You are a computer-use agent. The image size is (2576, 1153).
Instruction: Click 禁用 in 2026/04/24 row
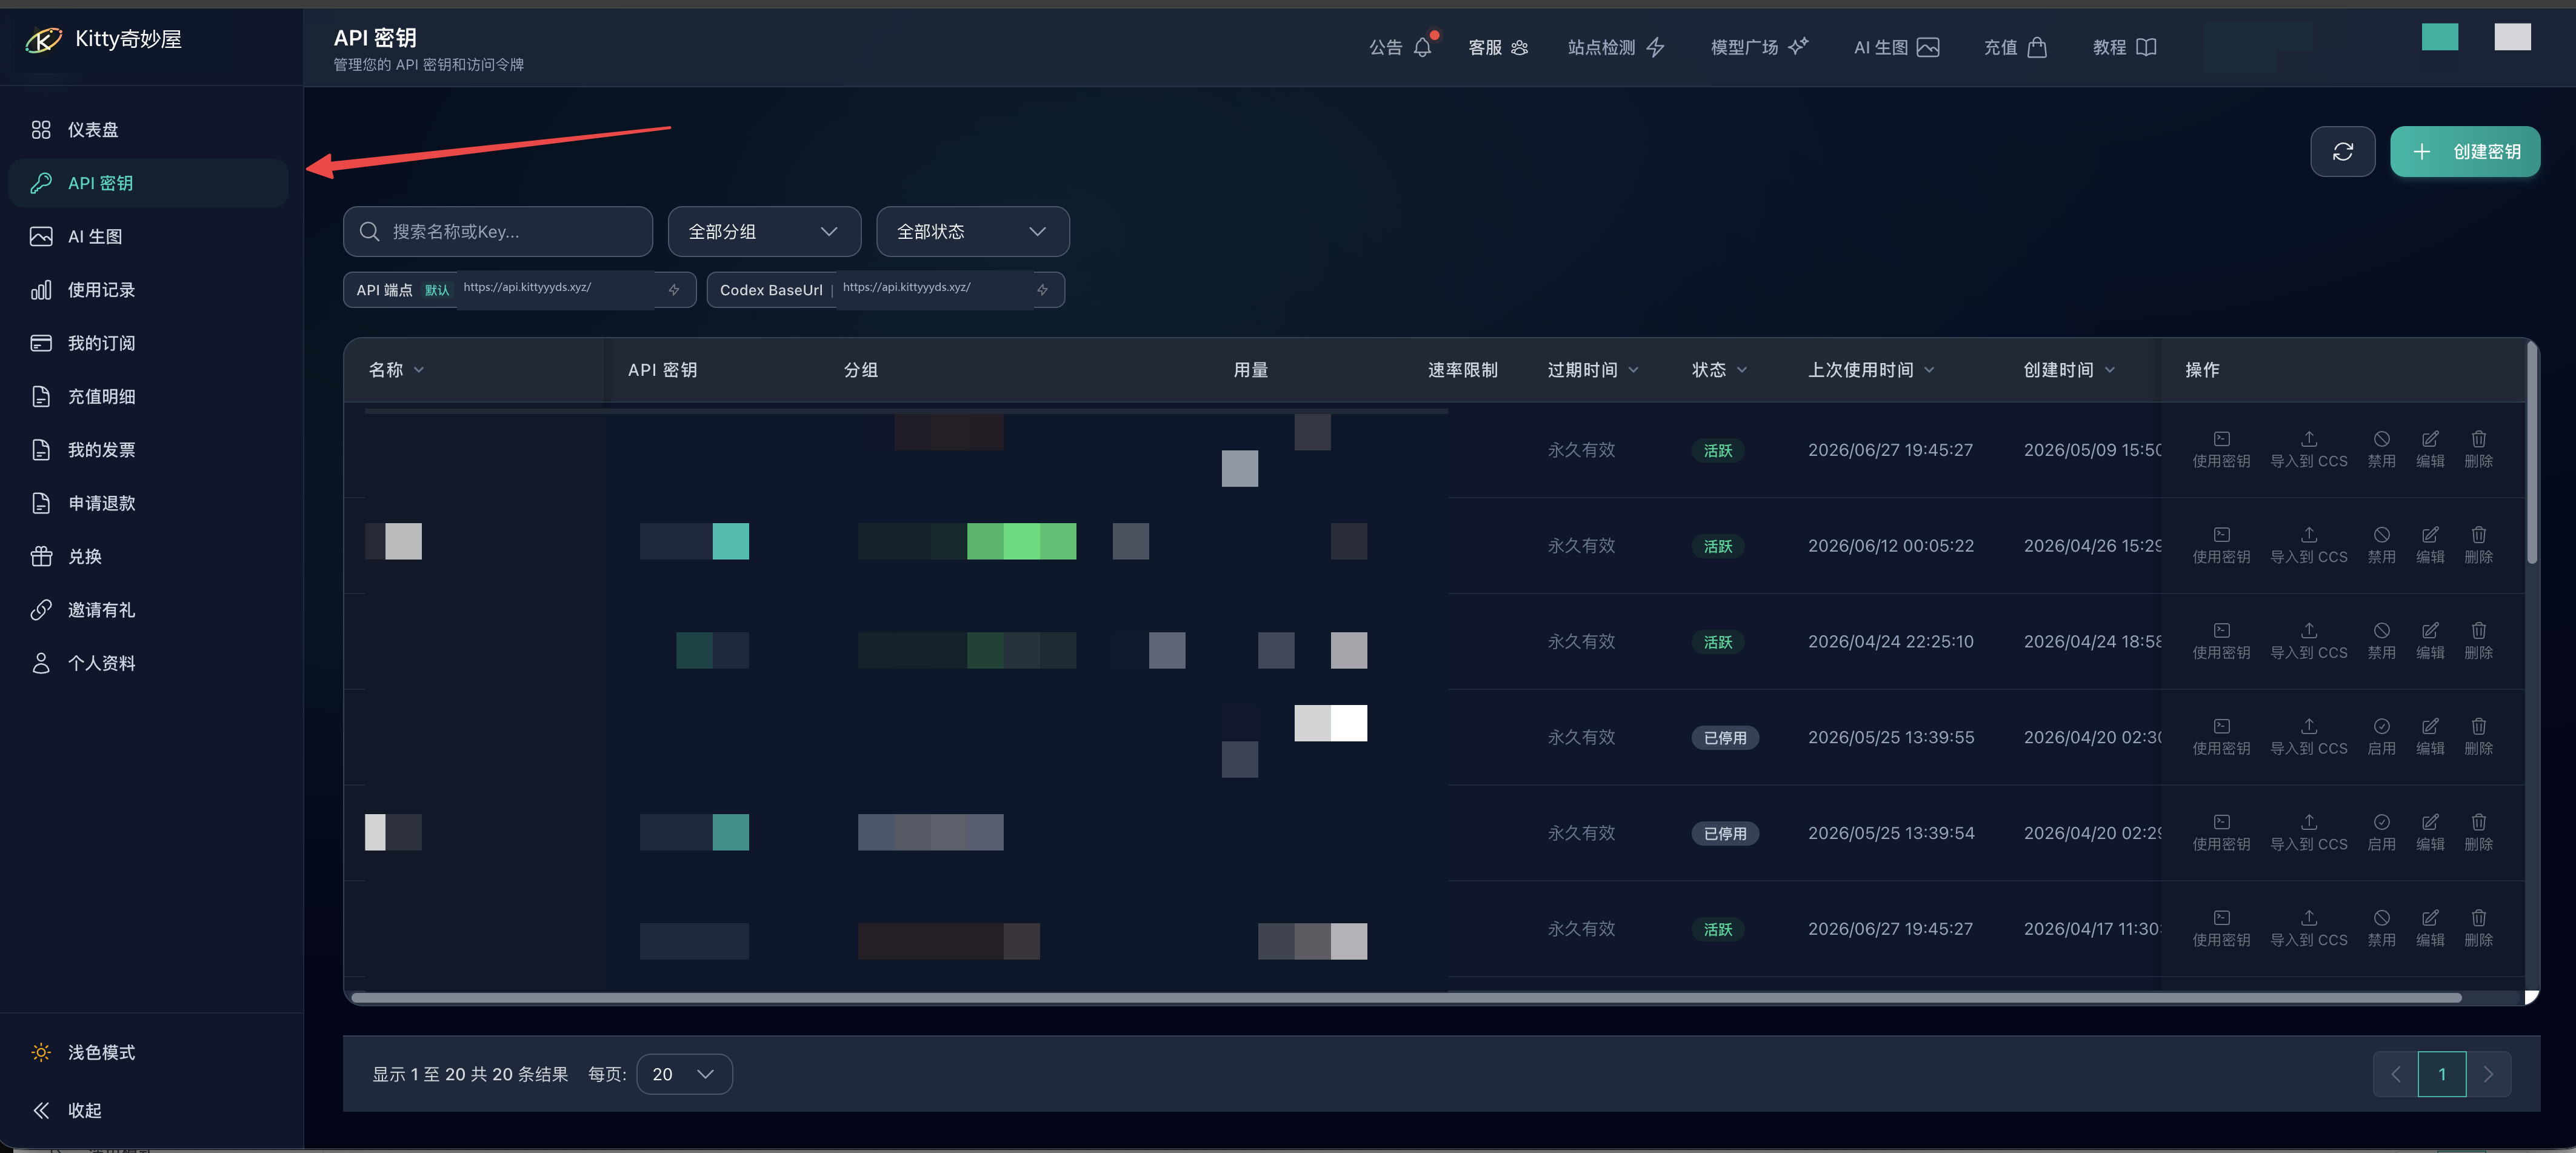[2381, 641]
